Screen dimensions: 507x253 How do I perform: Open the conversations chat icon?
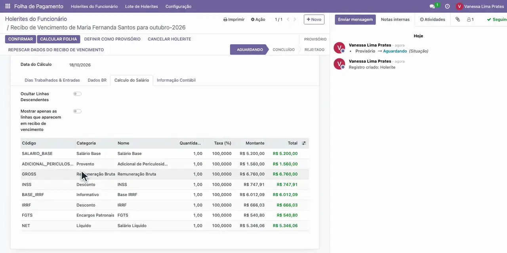[x=432, y=6]
